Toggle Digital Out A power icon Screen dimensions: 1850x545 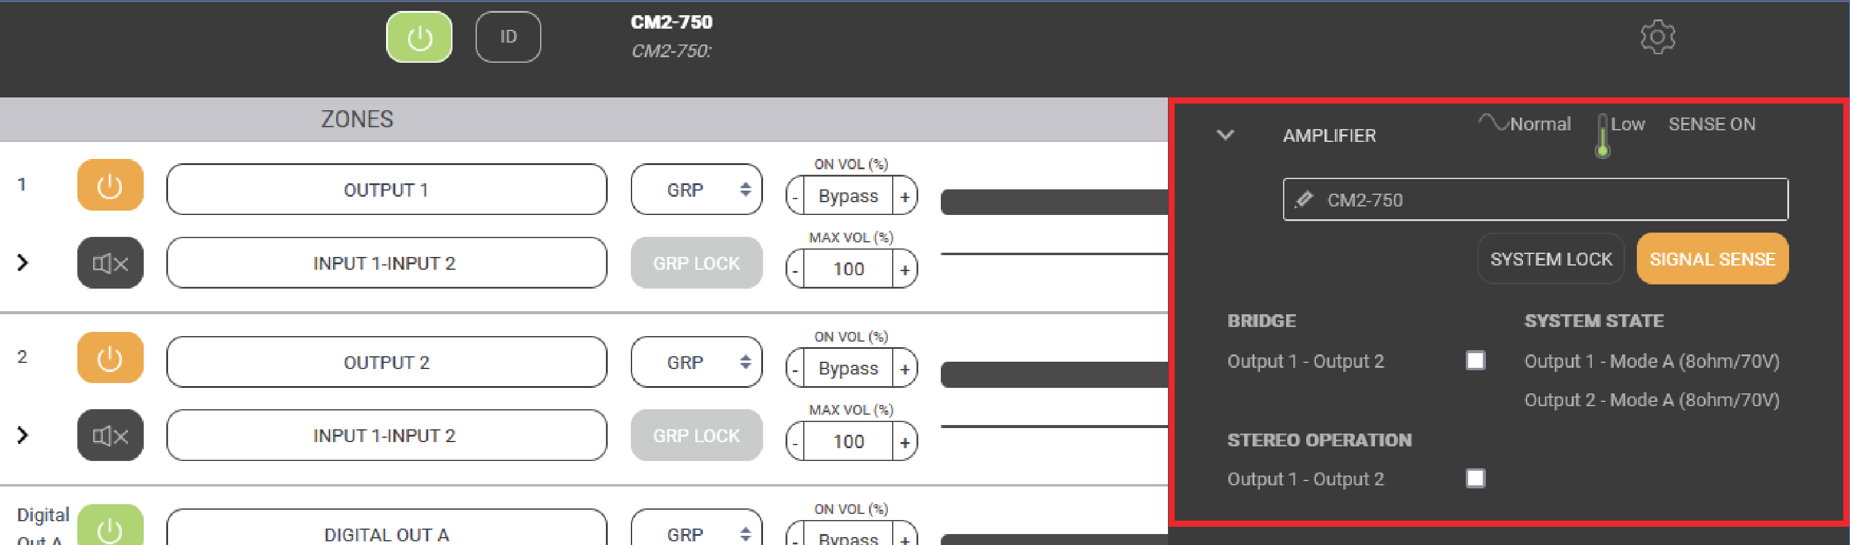pos(110,529)
